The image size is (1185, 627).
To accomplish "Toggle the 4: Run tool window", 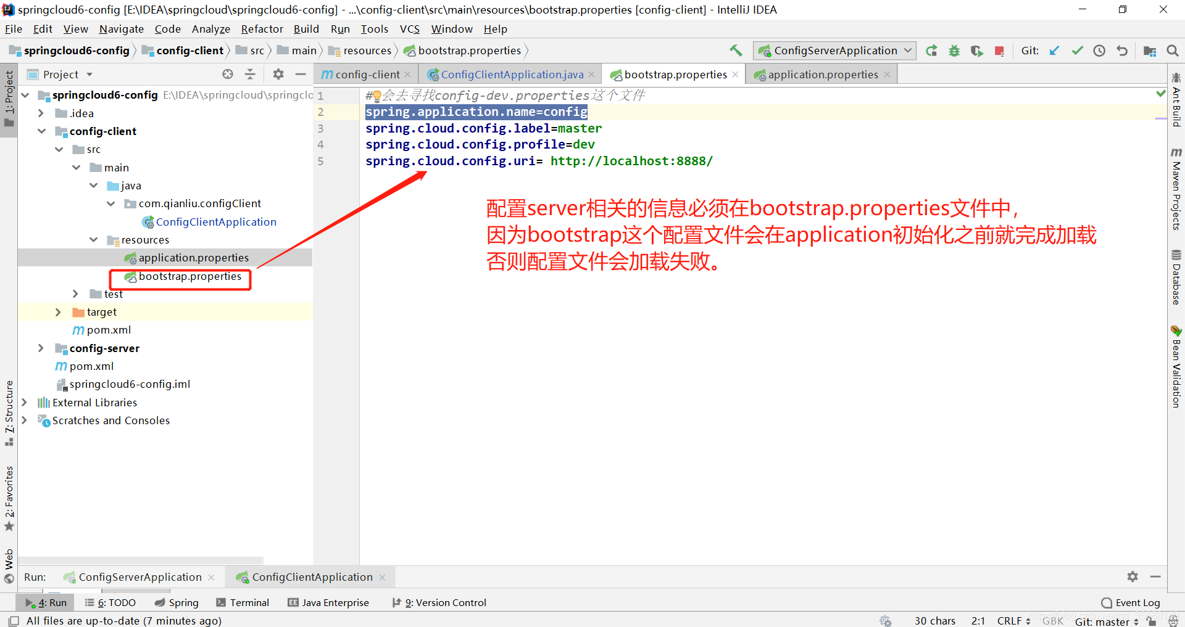I will pyautogui.click(x=46, y=603).
